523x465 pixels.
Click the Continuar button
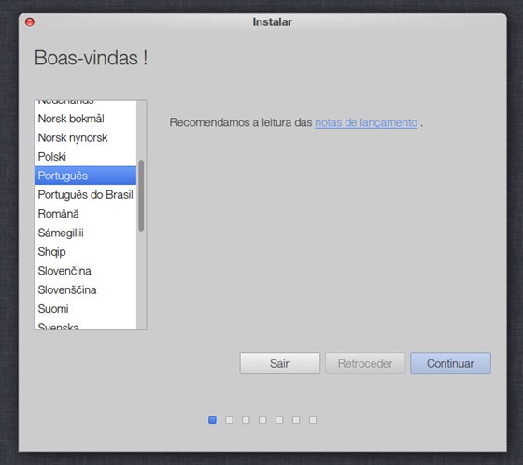[x=450, y=363]
